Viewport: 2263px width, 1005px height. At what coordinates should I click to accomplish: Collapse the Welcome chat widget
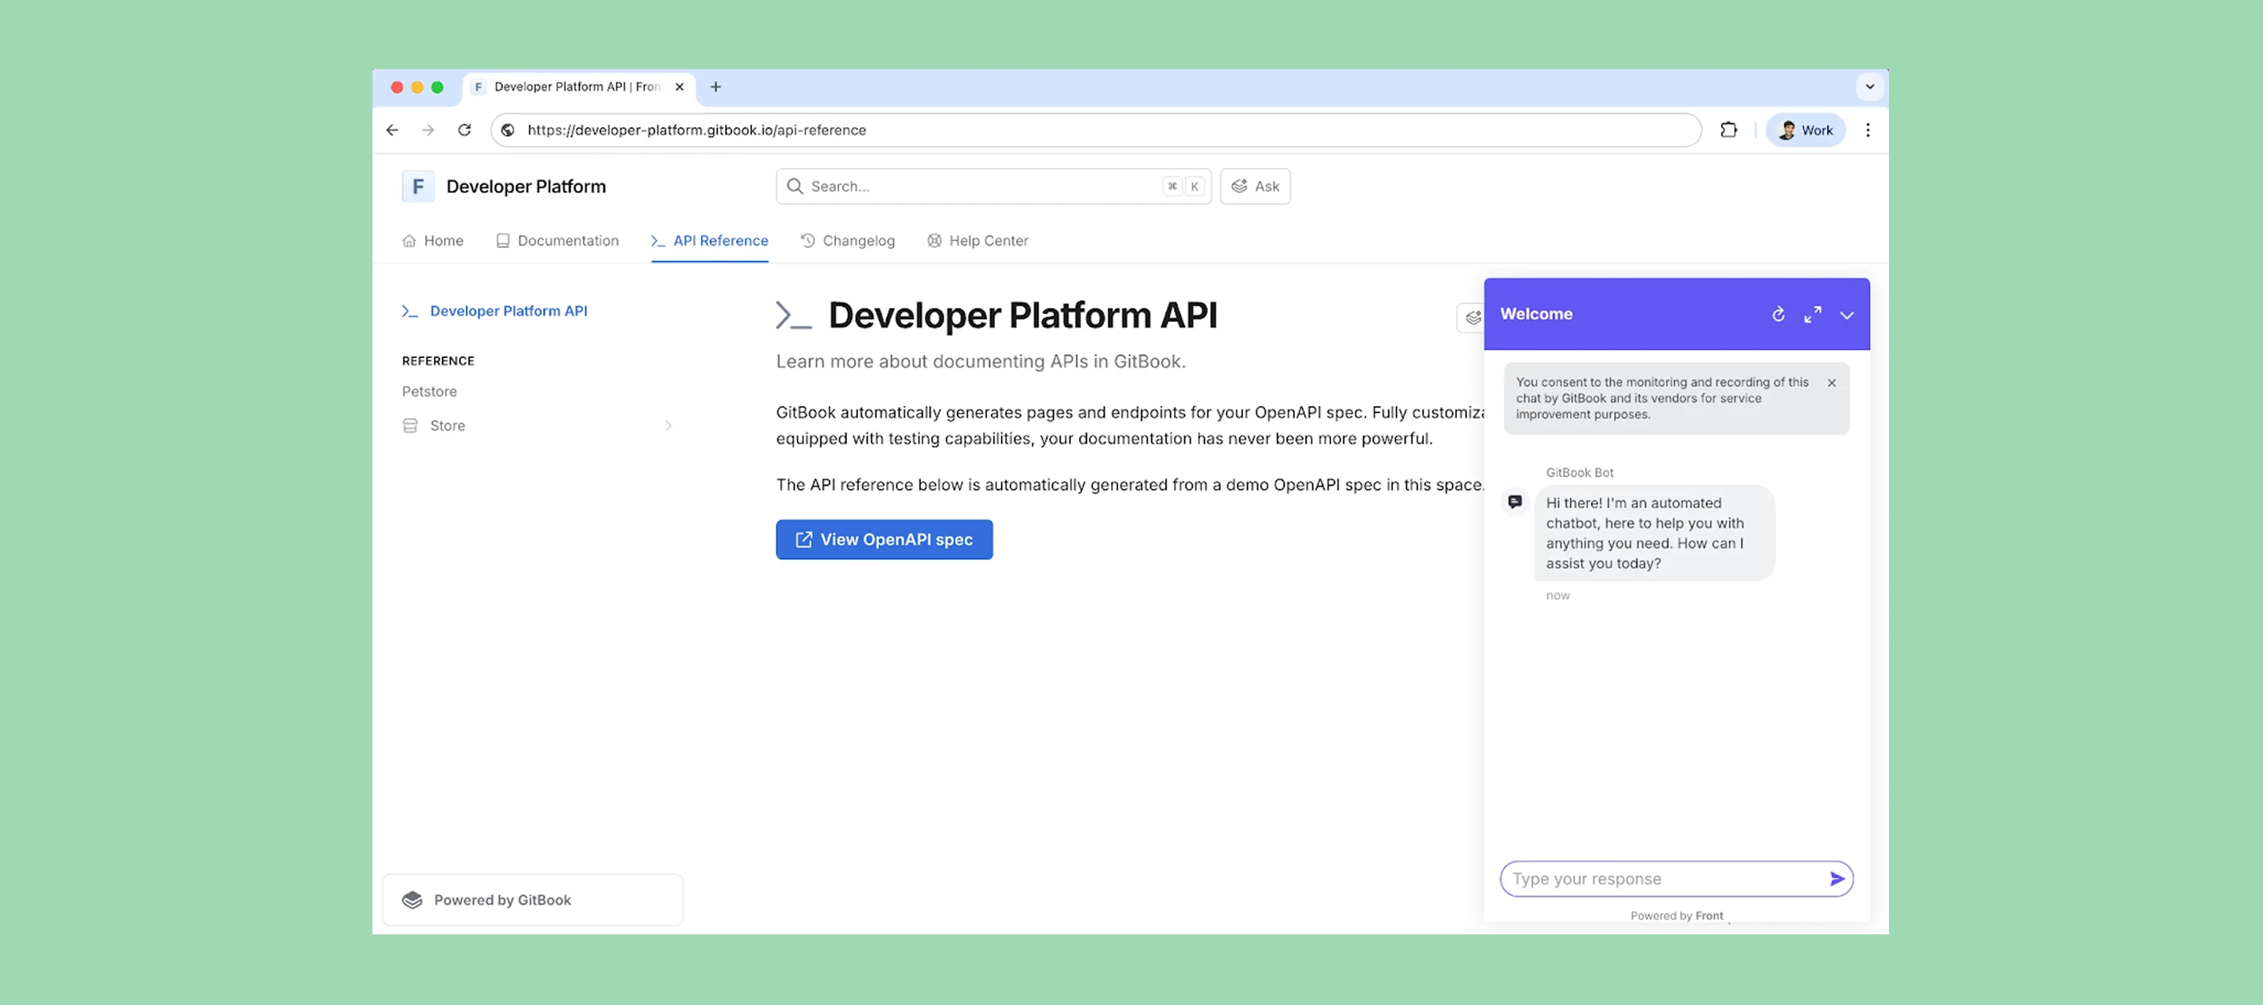coord(1847,314)
